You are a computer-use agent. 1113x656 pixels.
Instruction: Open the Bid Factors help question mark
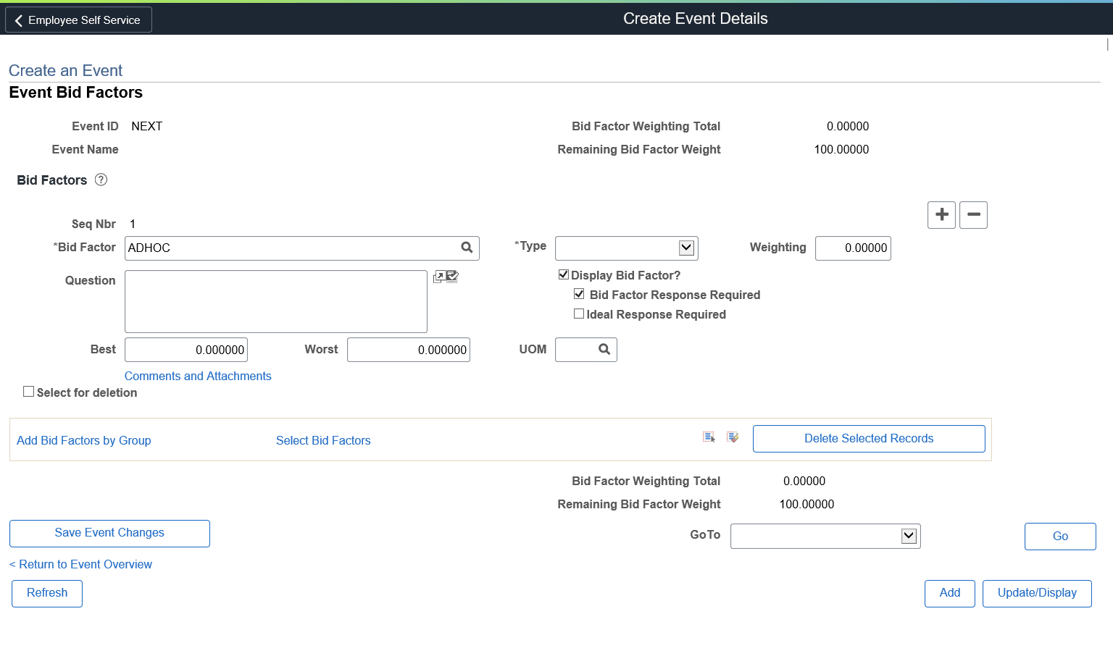tap(101, 180)
